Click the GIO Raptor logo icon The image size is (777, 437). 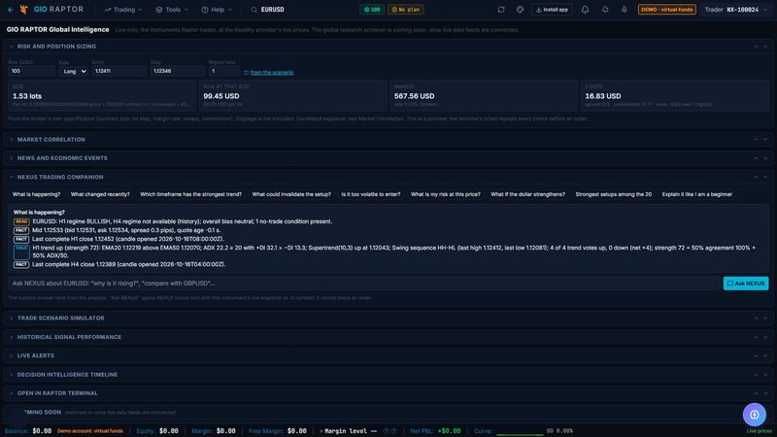click(x=23, y=10)
